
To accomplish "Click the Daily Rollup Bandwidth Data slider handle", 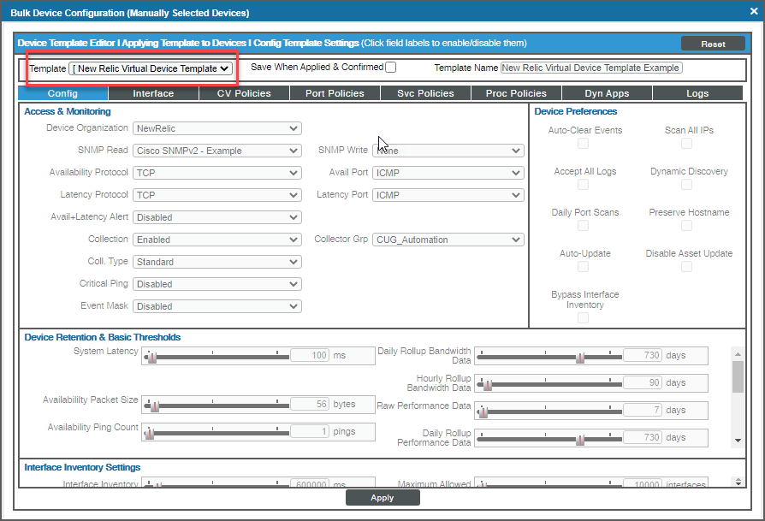I will pyautogui.click(x=580, y=358).
